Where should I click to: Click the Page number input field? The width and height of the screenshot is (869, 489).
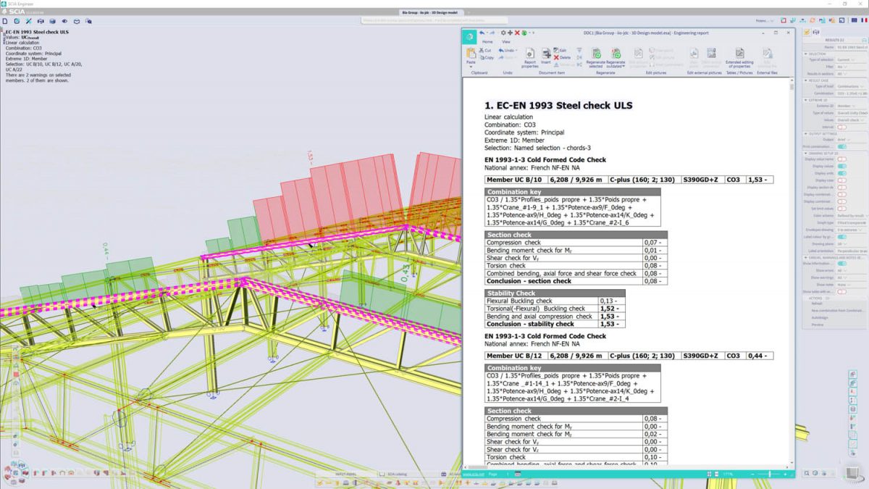[x=507, y=472]
